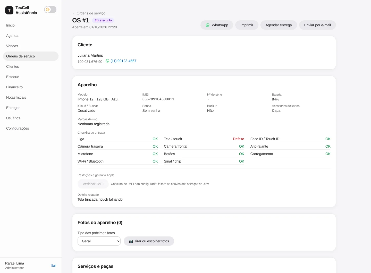Click the Carregamento checklist row
The width and height of the screenshot is (371, 273).
[290, 154]
